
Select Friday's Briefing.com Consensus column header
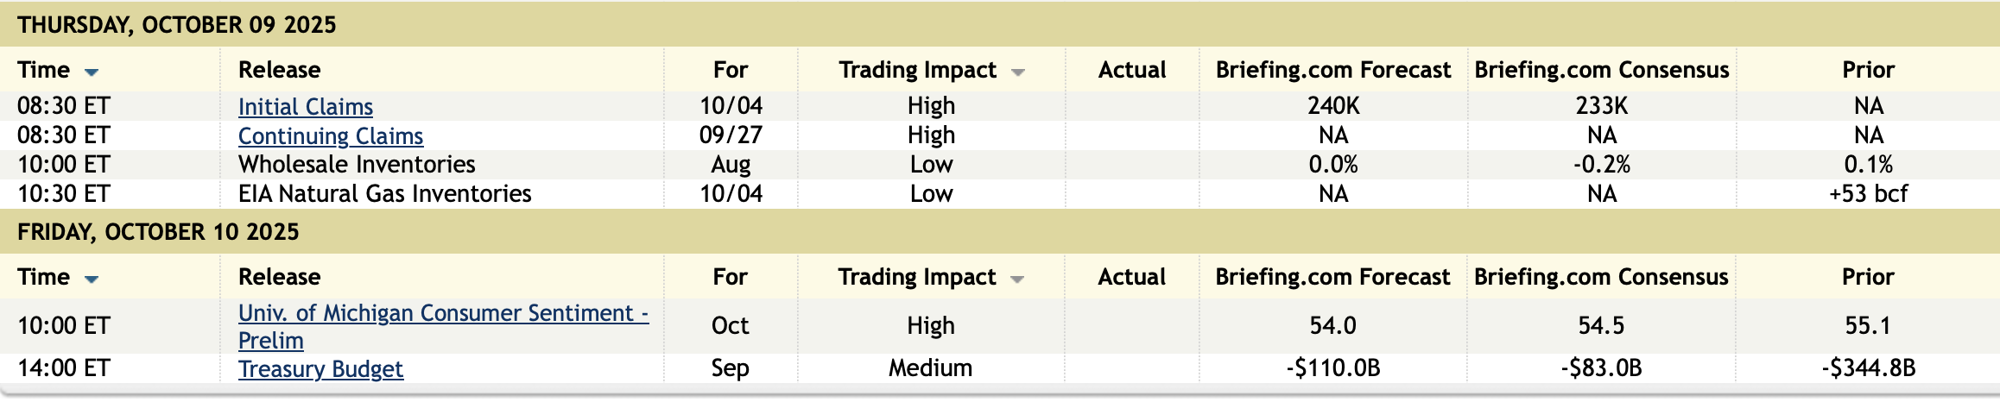coord(1601,277)
